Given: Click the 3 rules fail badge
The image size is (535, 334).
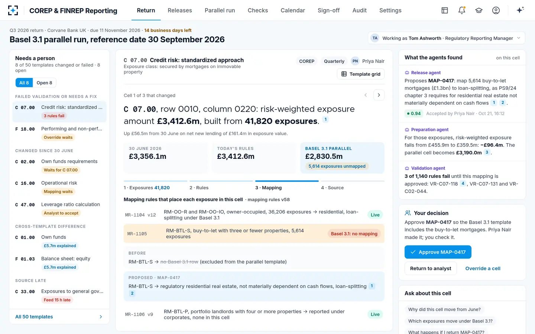Looking at the screenshot, I should [54, 116].
